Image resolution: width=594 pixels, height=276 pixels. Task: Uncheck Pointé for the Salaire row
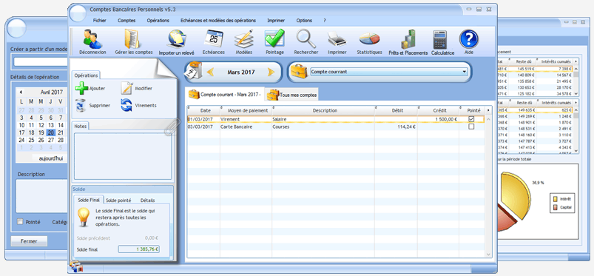point(471,119)
